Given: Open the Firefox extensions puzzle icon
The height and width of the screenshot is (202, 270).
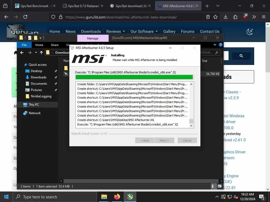Looking at the screenshot, I should (235, 17).
